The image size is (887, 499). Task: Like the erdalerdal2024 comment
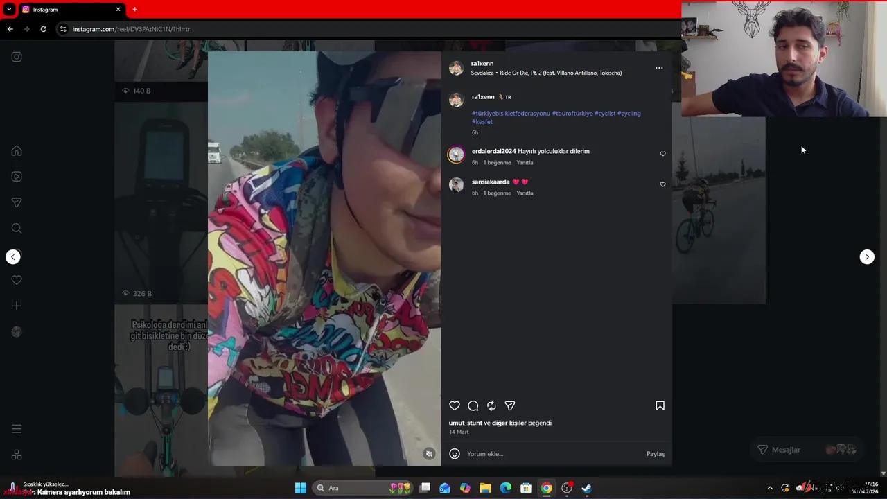pos(662,154)
